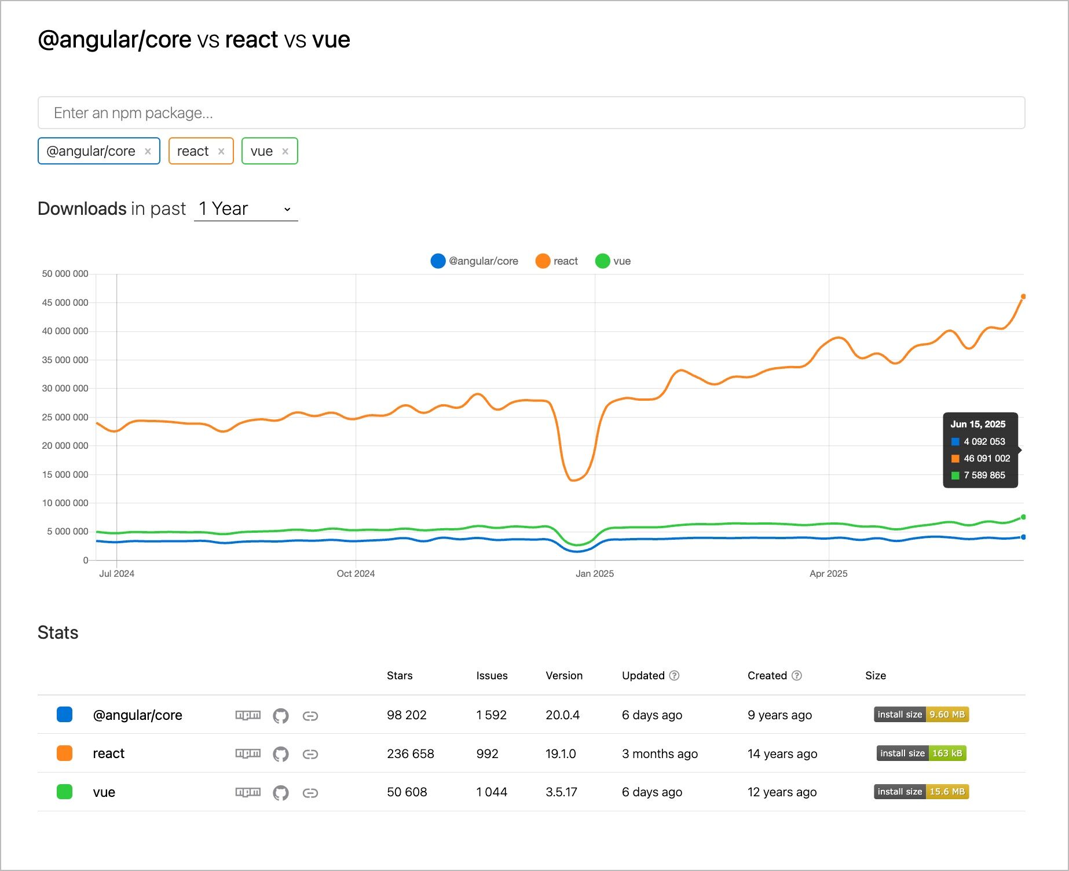
Task: Focus the 'Enter an npm package' search field
Action: point(531,113)
